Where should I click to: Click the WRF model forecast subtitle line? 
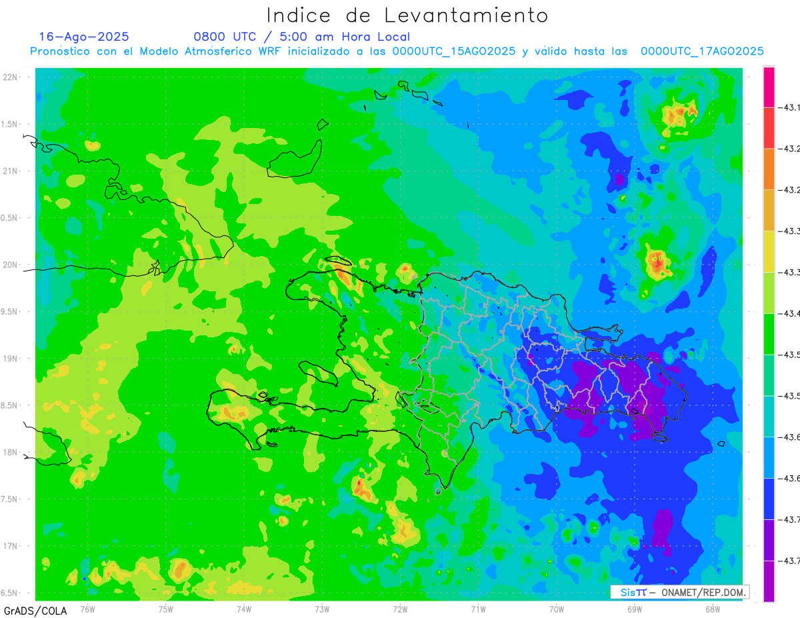[397, 51]
